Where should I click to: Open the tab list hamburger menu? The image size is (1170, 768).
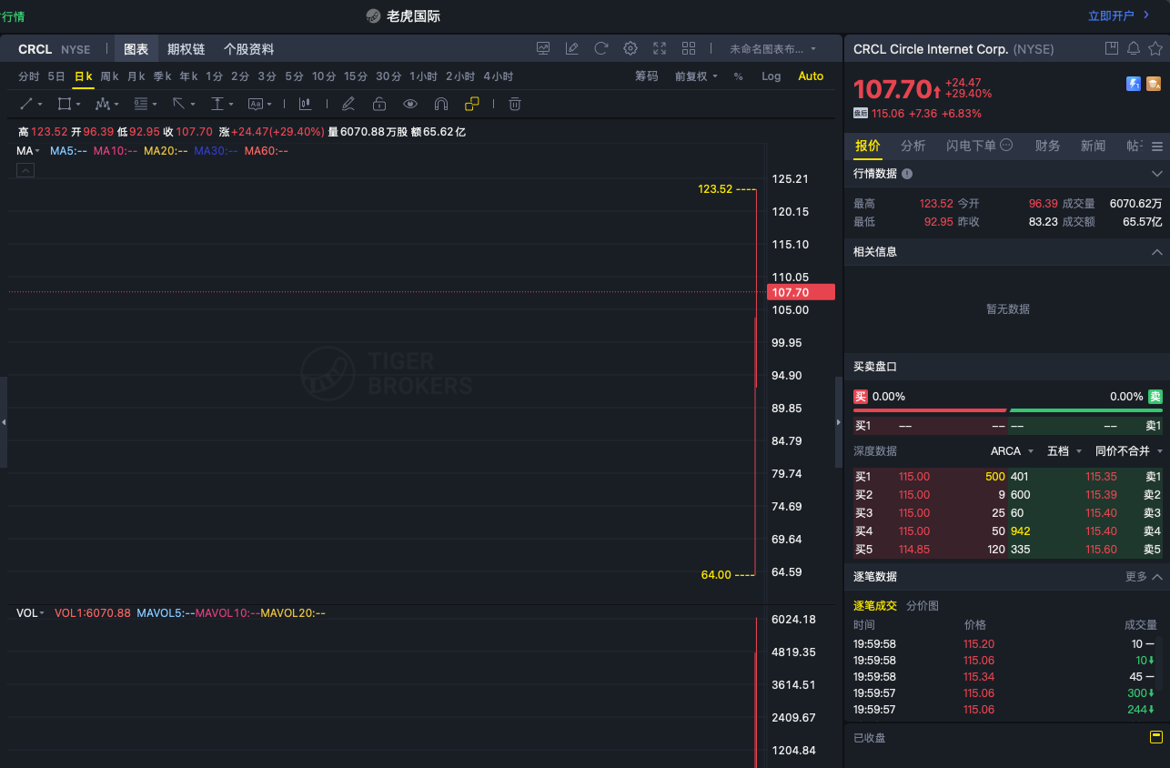pyautogui.click(x=1157, y=147)
